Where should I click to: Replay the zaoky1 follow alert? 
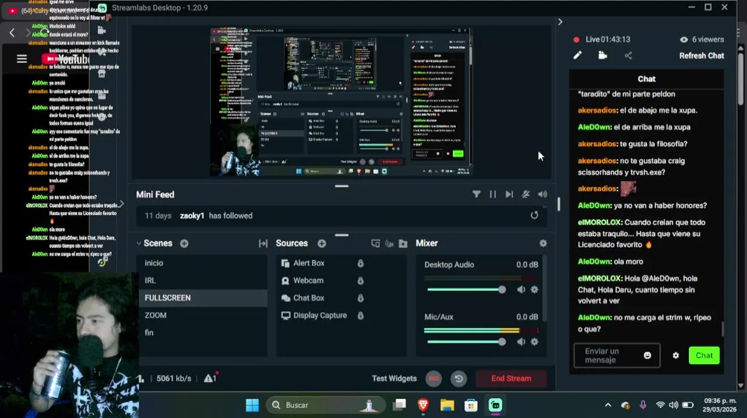coord(535,215)
